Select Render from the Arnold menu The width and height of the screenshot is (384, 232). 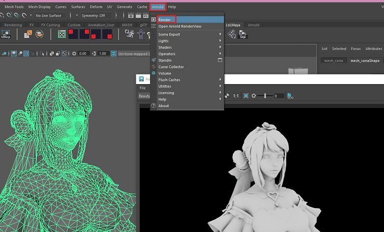click(164, 20)
